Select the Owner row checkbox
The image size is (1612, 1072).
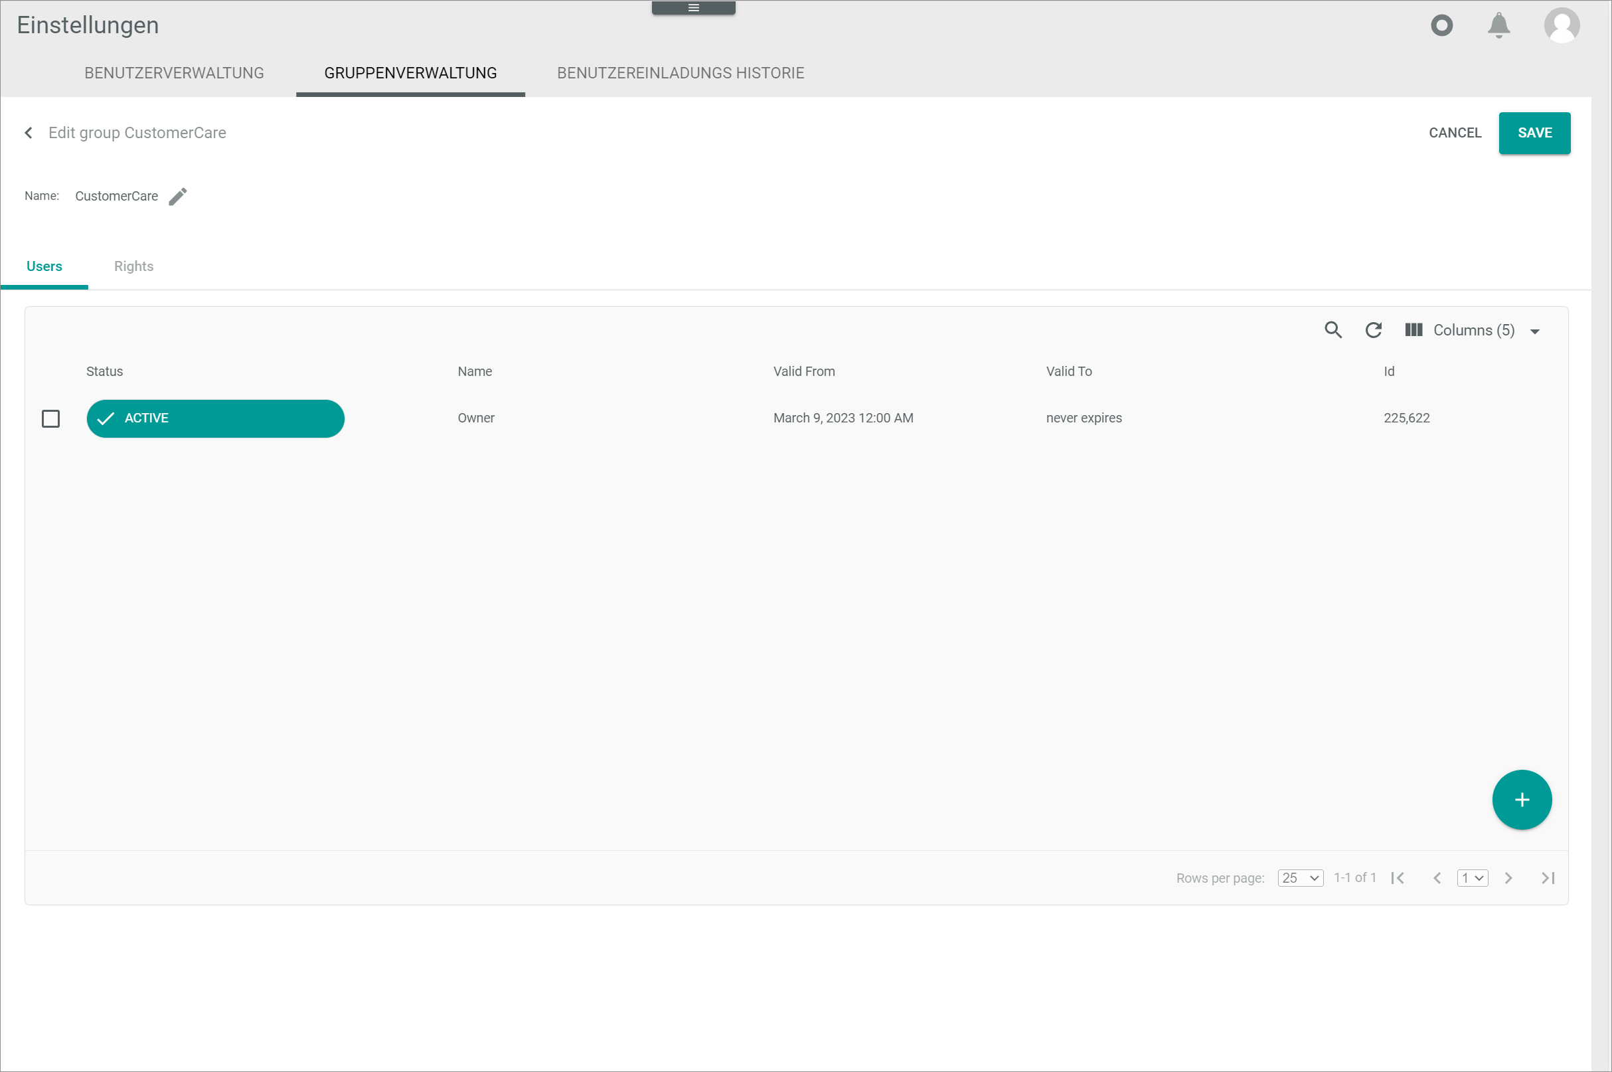tap(50, 418)
